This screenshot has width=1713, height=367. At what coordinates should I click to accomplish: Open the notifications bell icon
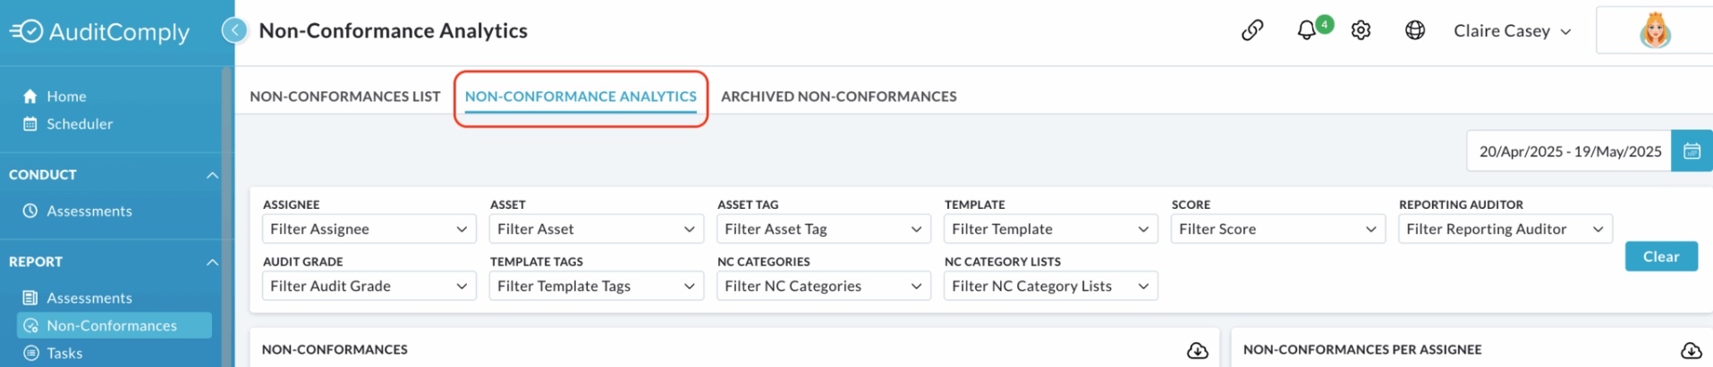[x=1307, y=30]
